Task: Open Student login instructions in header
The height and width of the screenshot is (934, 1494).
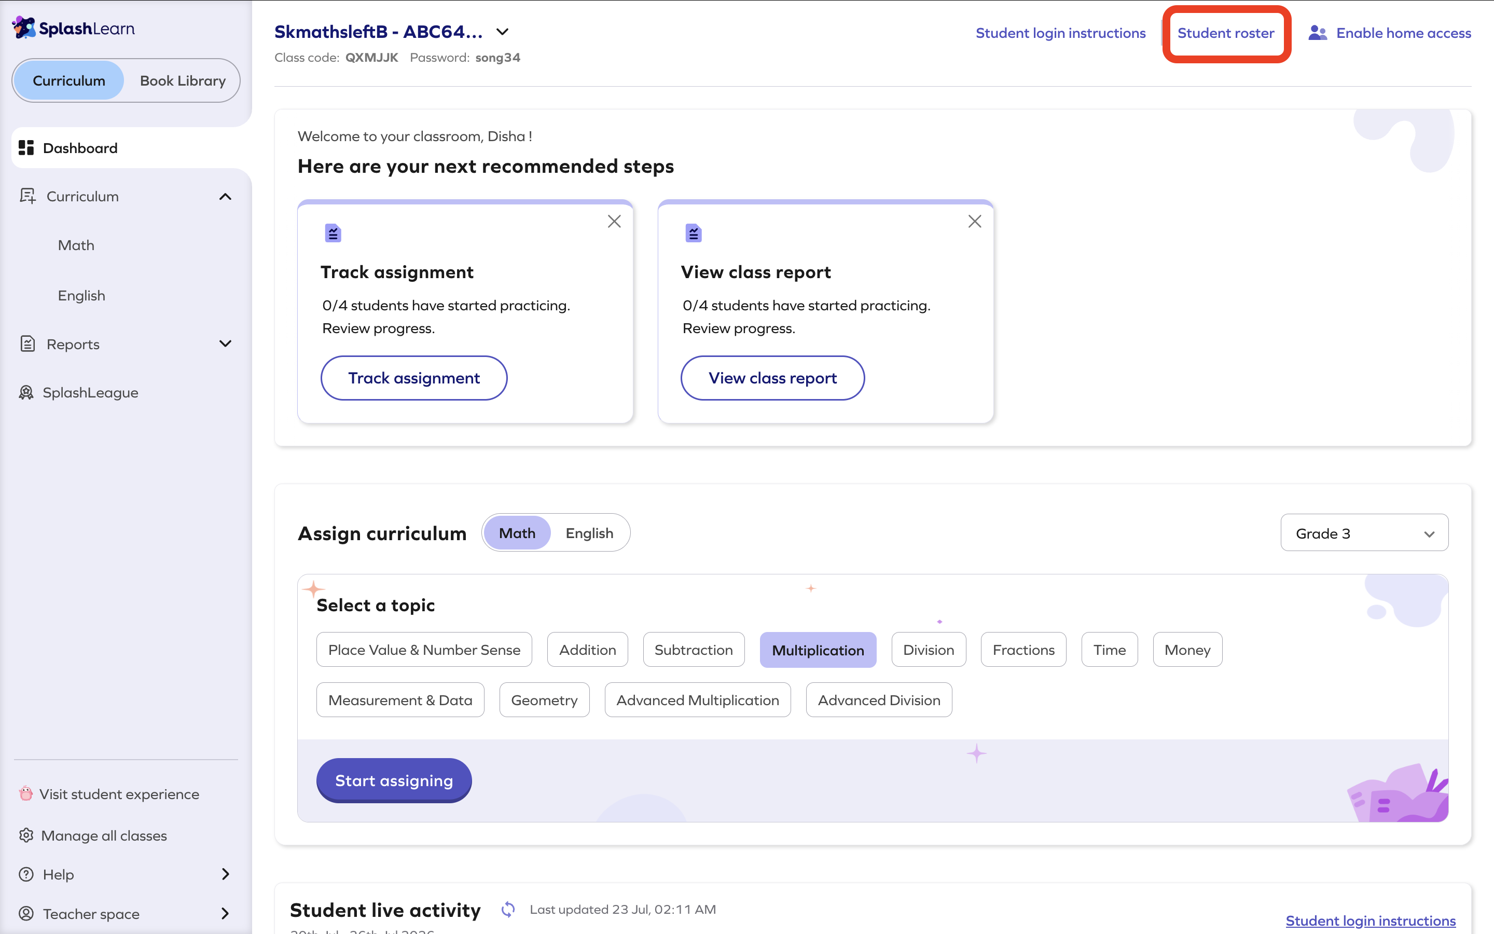Action: click(1061, 33)
